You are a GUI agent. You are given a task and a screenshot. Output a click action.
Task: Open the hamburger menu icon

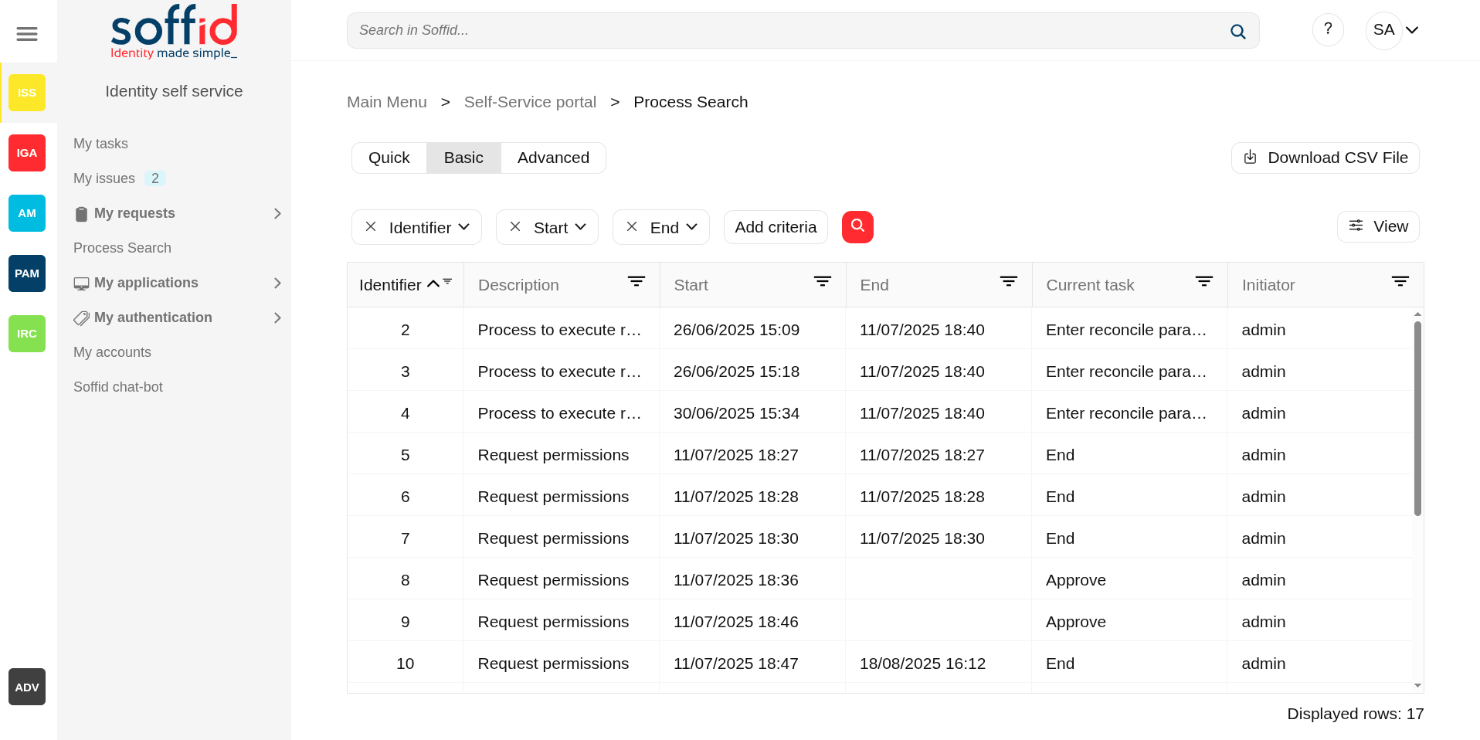(27, 33)
